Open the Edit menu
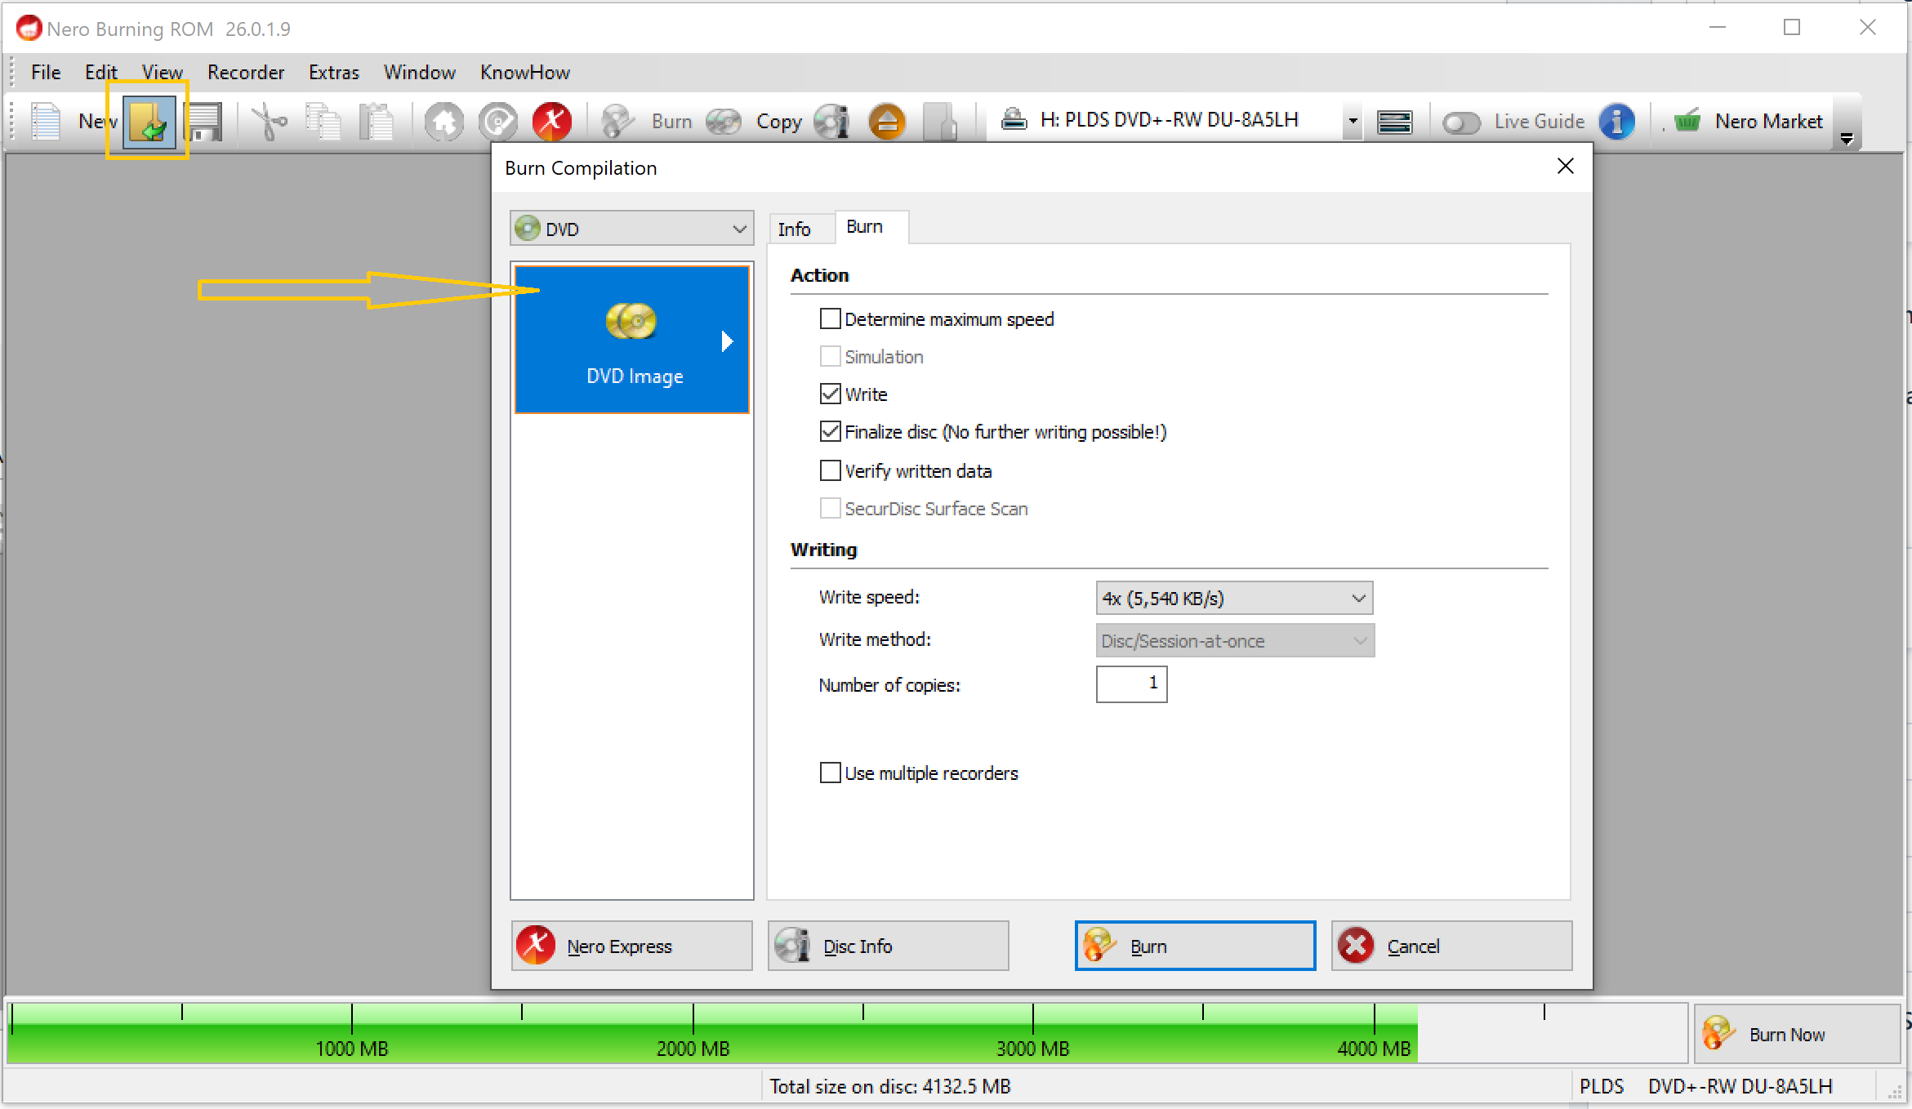 click(100, 72)
